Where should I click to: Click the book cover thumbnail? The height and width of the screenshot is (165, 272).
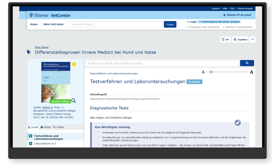[56, 82]
